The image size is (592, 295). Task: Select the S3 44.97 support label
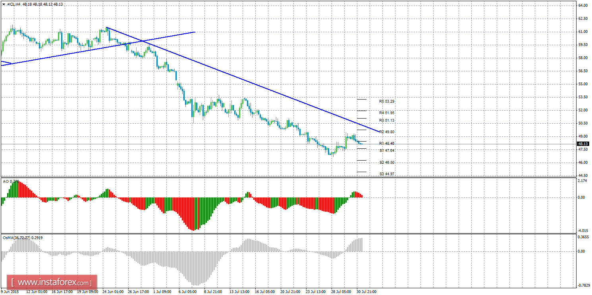pos(387,174)
